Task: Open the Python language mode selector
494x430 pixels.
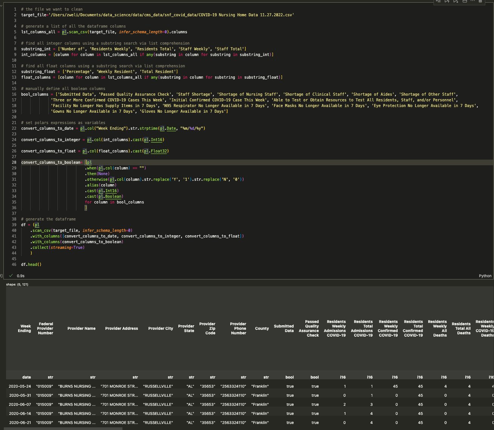Action: (x=485, y=276)
